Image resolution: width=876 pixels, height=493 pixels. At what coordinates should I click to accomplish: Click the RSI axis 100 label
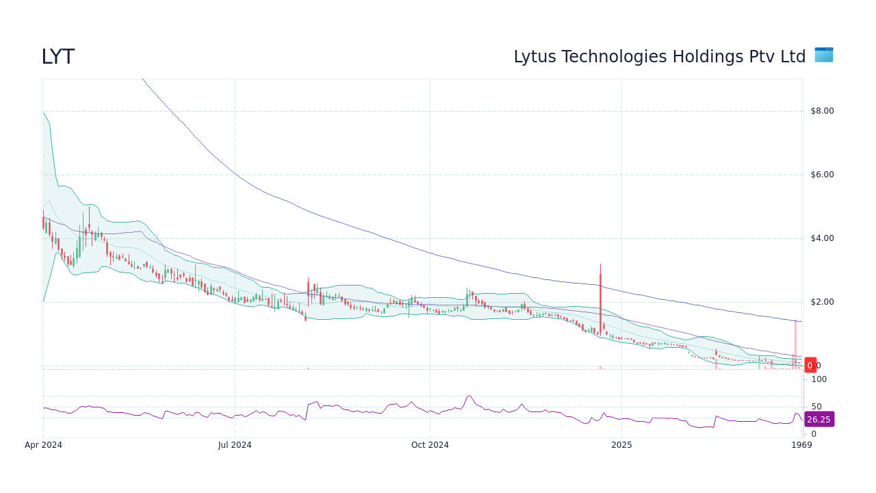click(x=819, y=379)
